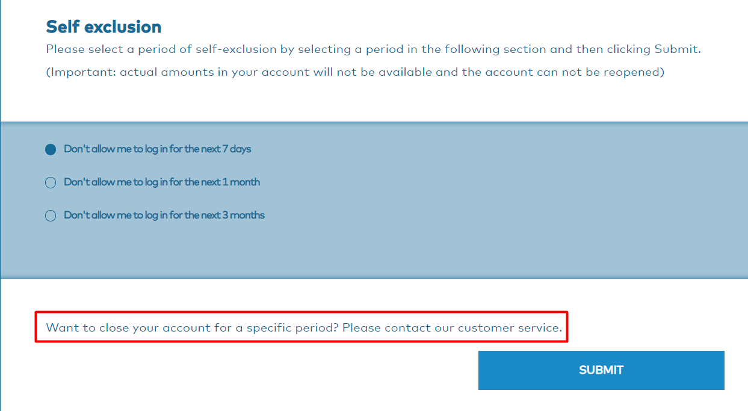The width and height of the screenshot is (748, 411).
Task: Select the 7 days self-exclusion radio button
Action: 51,149
